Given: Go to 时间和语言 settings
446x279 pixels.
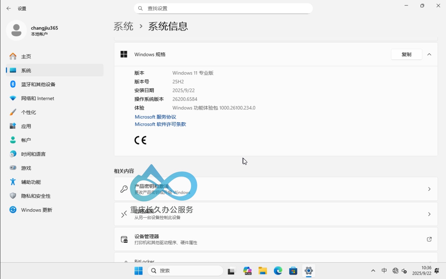Looking at the screenshot, I should 54,154.
